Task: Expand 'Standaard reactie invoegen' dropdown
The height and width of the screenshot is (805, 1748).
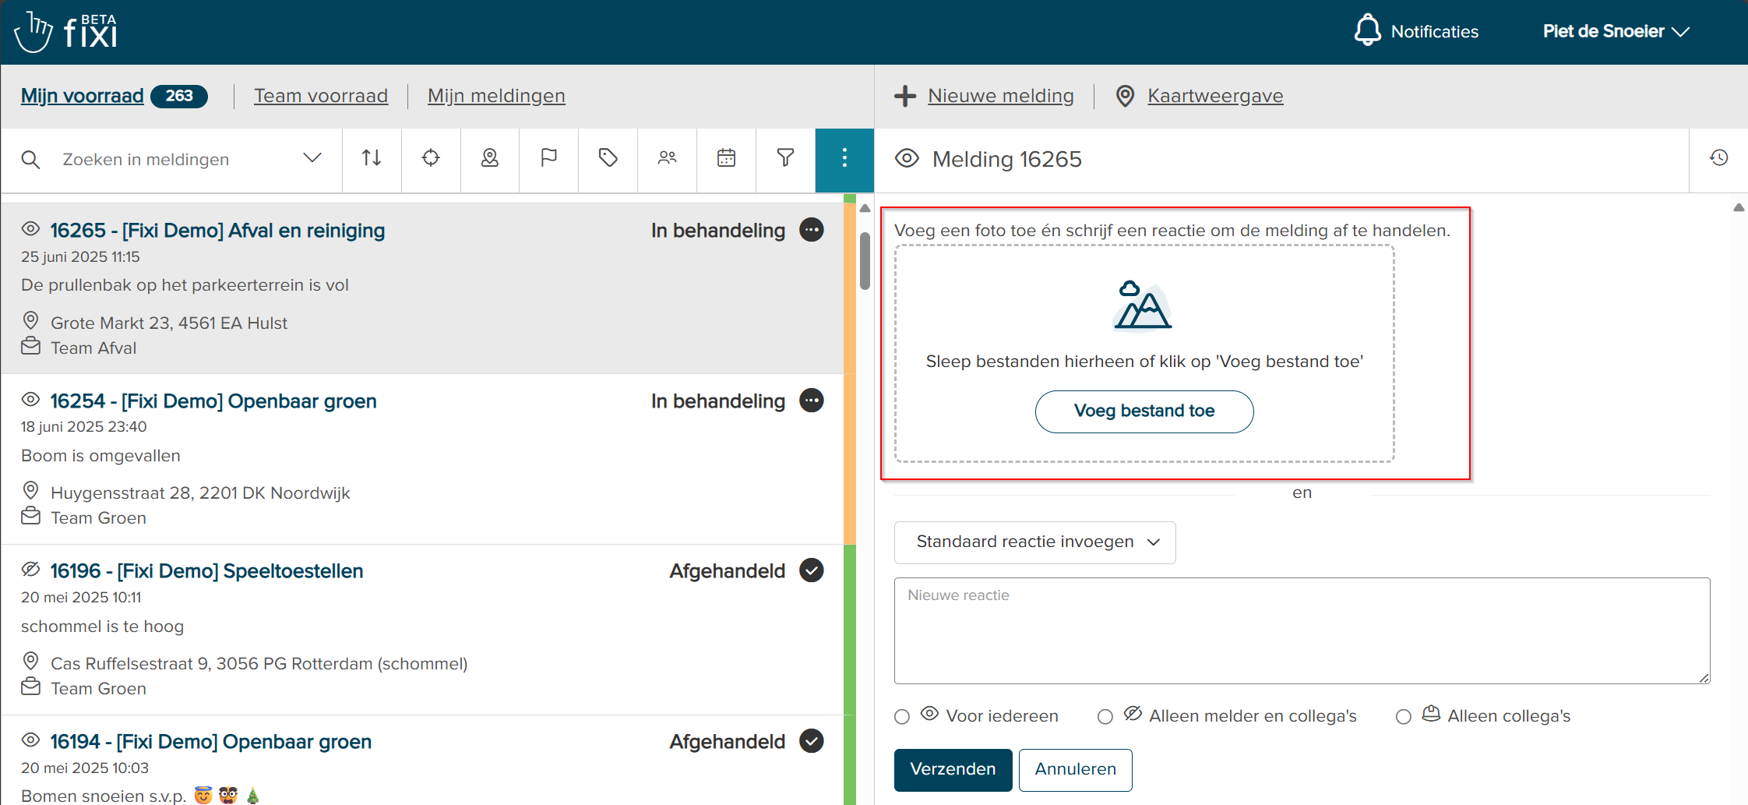Action: (1034, 542)
